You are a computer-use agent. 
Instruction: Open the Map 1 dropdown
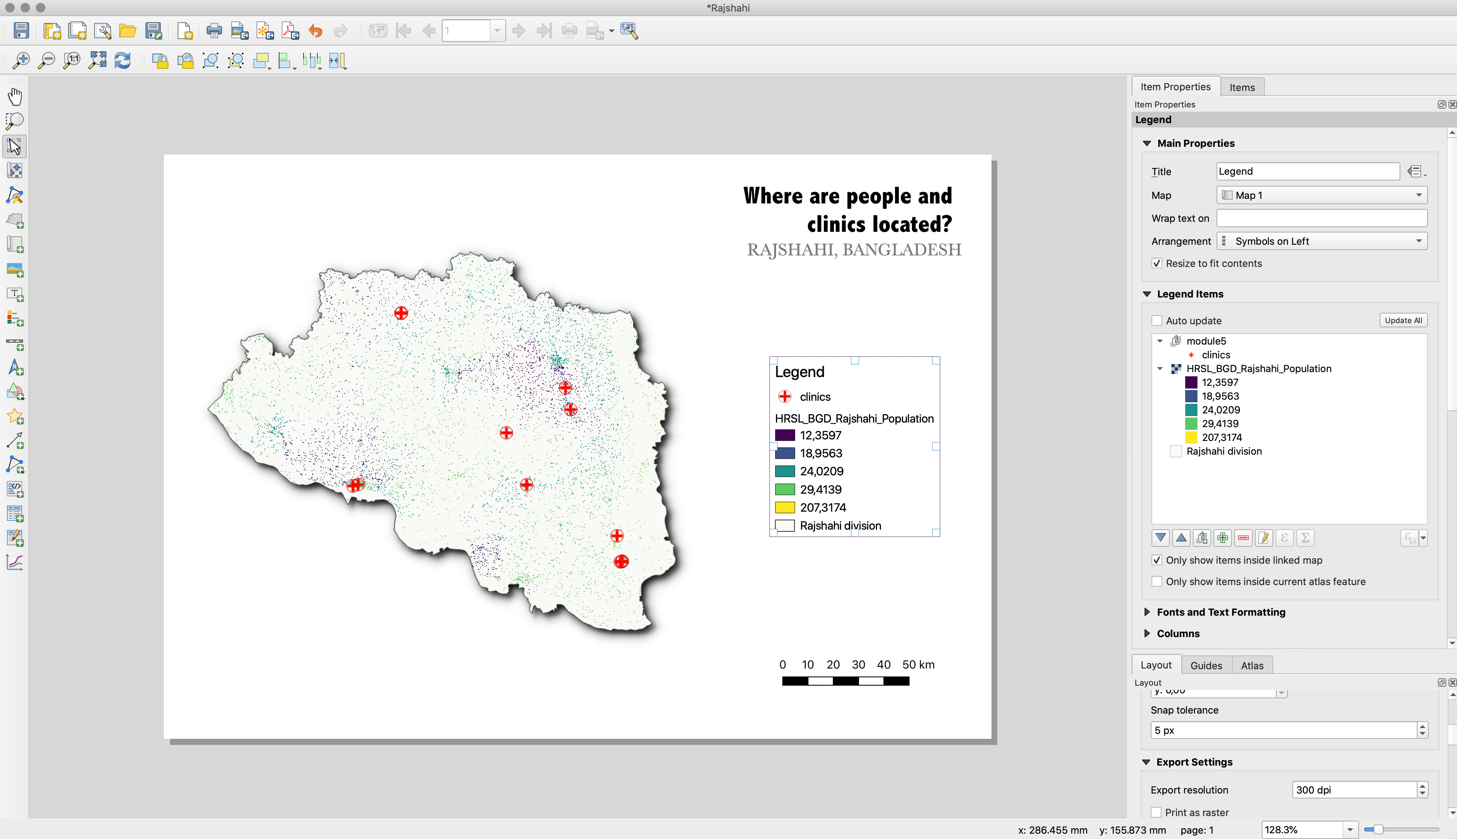coord(1321,195)
